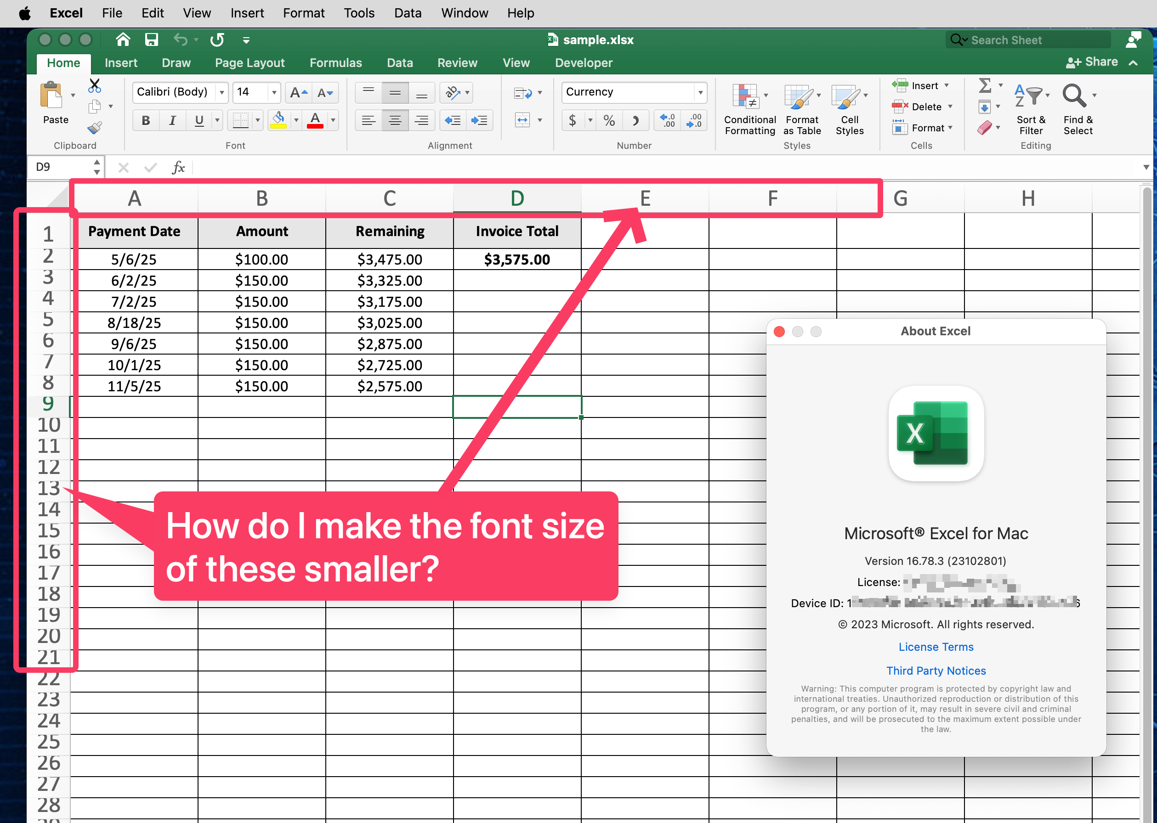Click the fx Insert Function button
Image resolution: width=1157 pixels, height=823 pixels.
(178, 167)
